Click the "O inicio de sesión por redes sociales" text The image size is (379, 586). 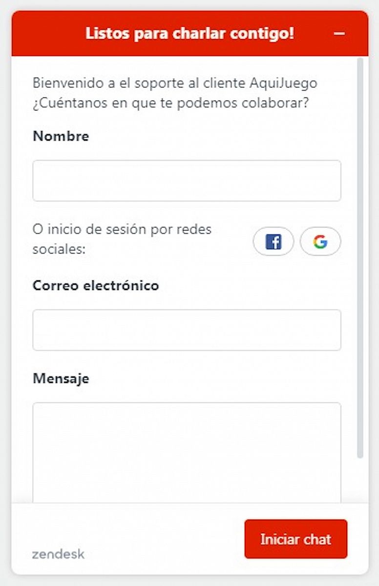(x=122, y=239)
